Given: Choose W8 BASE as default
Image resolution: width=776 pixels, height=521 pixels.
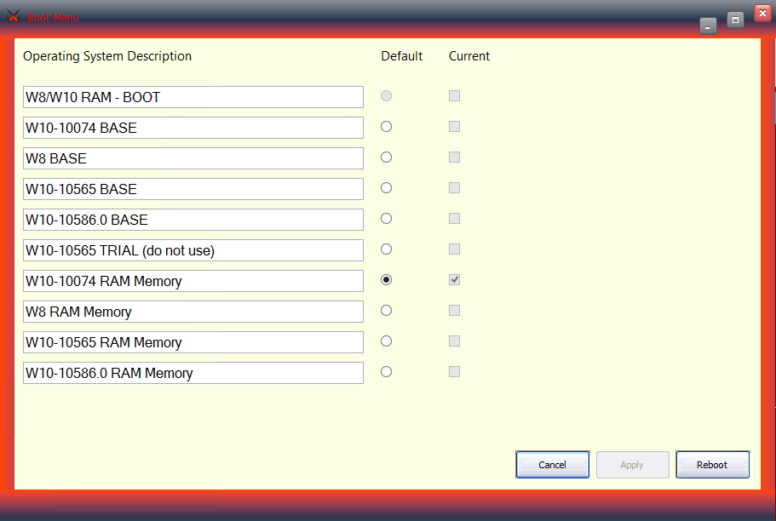Looking at the screenshot, I should pos(386,157).
